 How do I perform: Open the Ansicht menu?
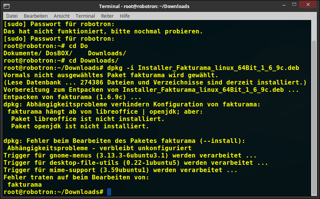pos(61,16)
